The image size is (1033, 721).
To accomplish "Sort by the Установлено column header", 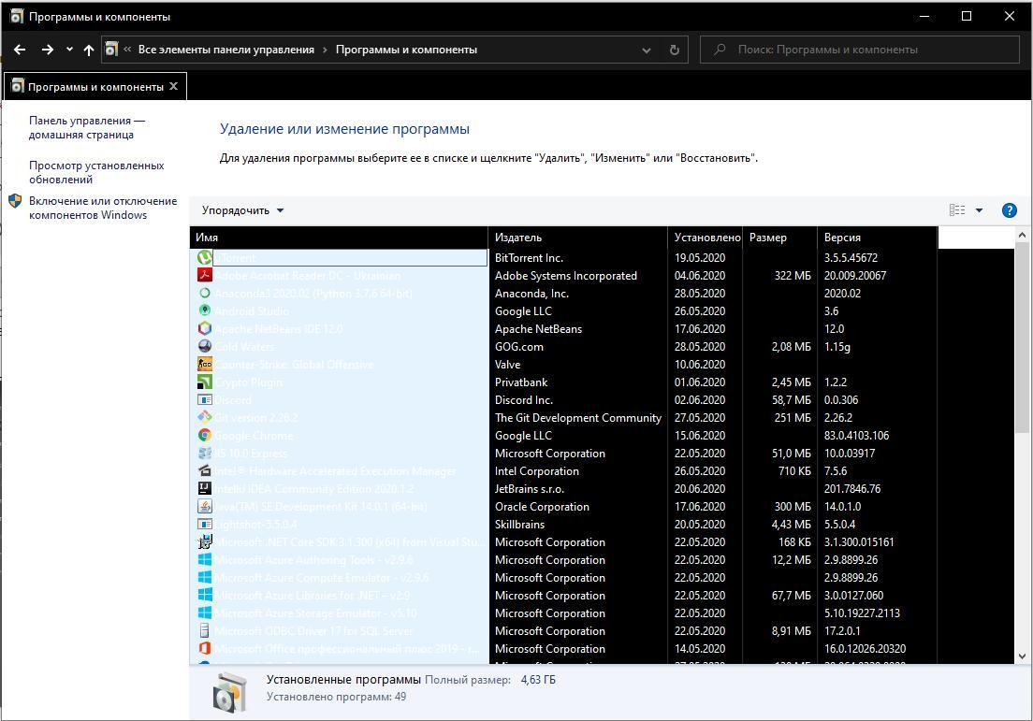I will point(706,237).
